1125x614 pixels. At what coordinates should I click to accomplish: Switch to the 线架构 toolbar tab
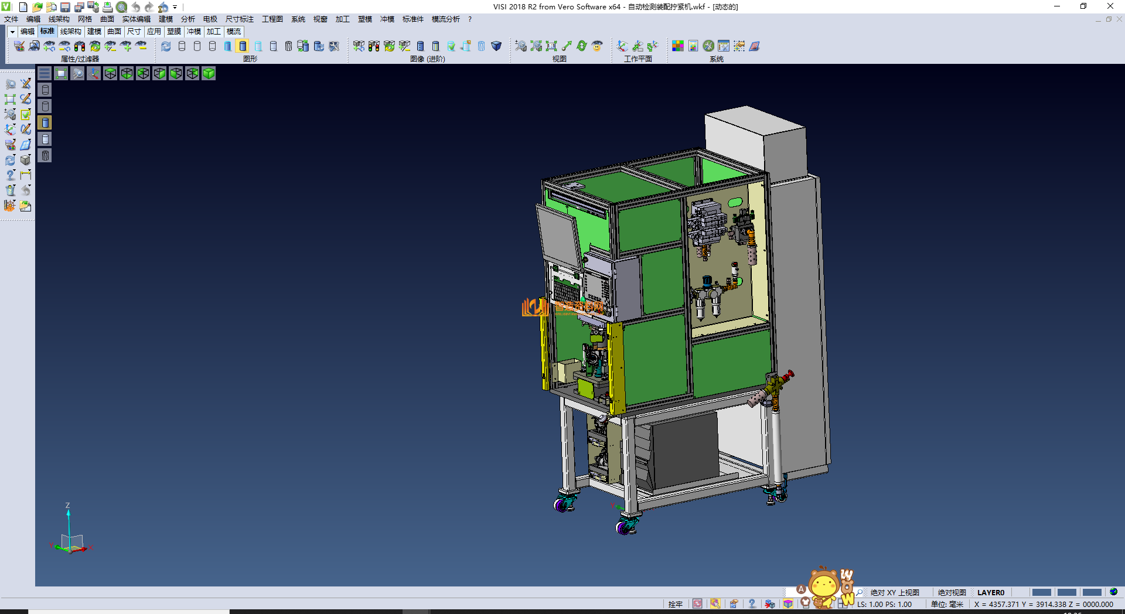(x=70, y=32)
